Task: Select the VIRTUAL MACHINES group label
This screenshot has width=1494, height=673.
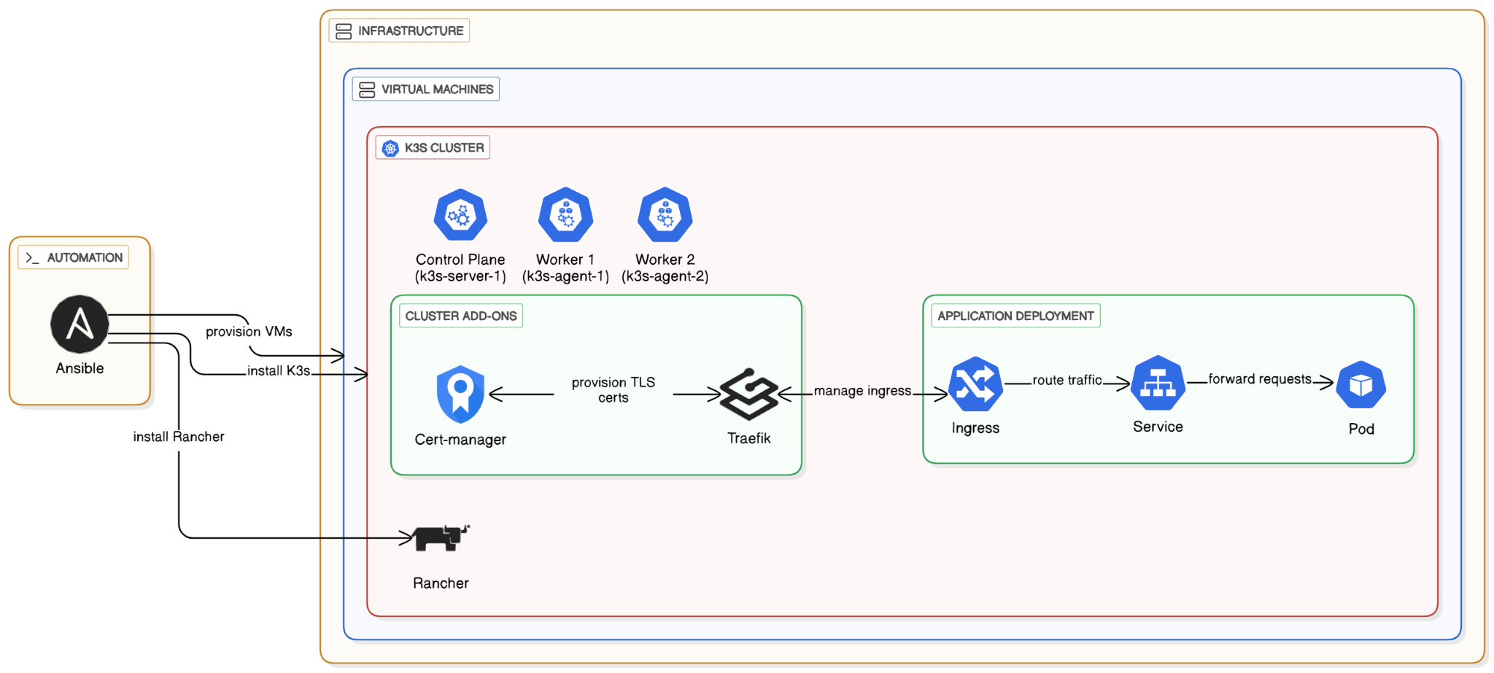Action: pos(436,90)
